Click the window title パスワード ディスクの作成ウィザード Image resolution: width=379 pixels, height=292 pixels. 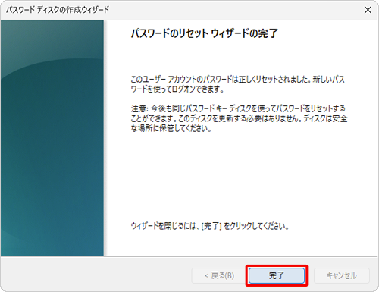[x=58, y=10]
